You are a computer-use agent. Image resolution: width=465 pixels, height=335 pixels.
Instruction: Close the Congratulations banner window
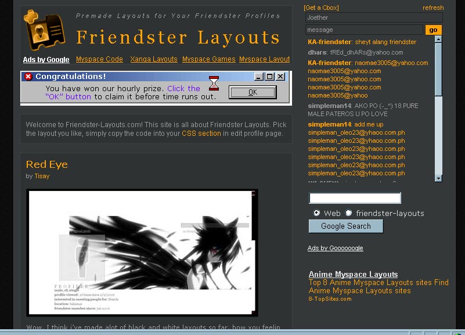pos(280,77)
